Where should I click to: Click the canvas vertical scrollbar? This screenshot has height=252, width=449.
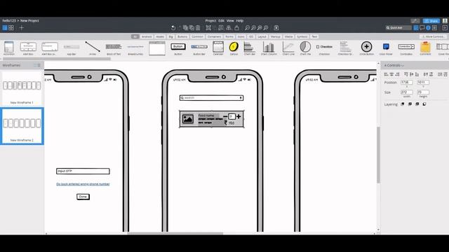click(x=378, y=155)
